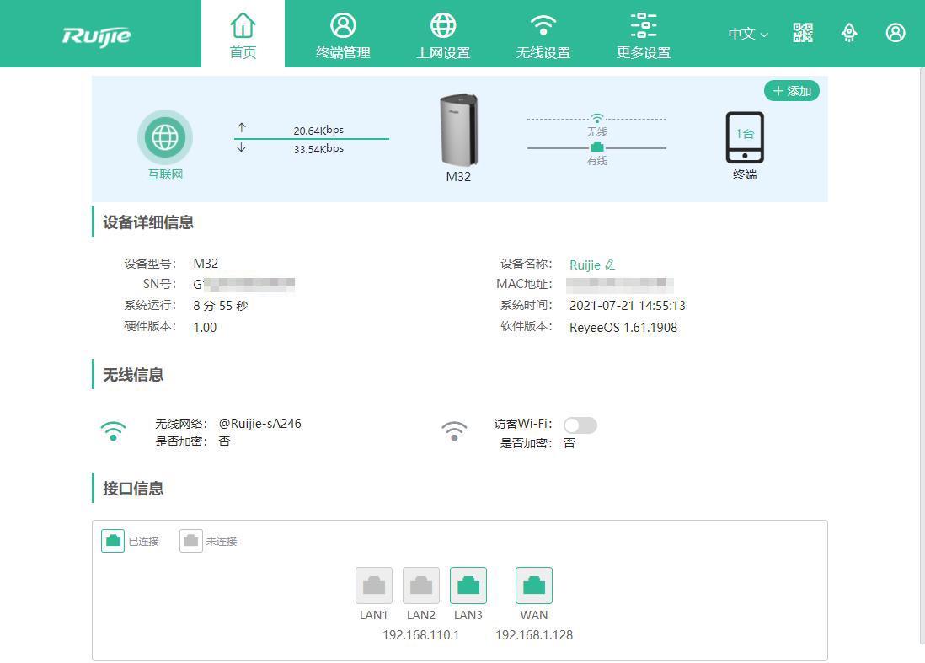Select the LAN3 port icon
The height and width of the screenshot is (663, 925).
point(468,585)
